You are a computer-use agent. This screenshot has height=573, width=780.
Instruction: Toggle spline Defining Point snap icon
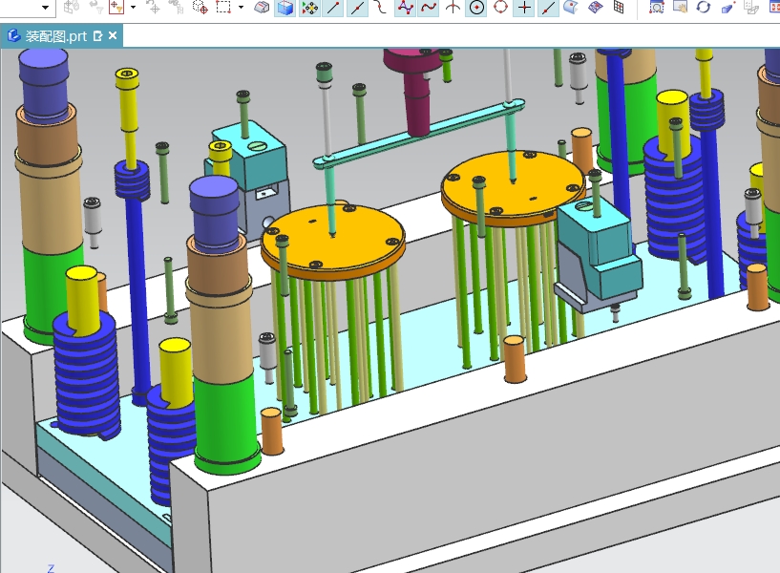tap(429, 7)
